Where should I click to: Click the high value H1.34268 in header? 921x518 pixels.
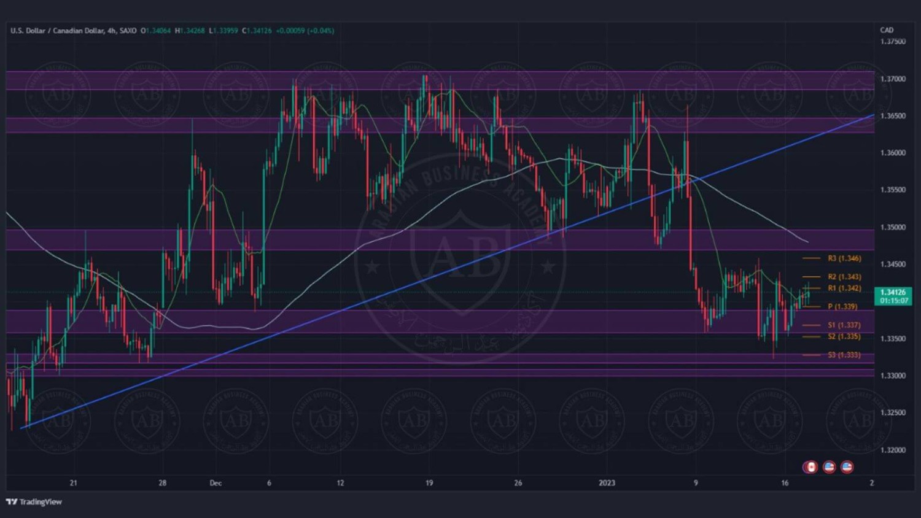click(x=190, y=31)
